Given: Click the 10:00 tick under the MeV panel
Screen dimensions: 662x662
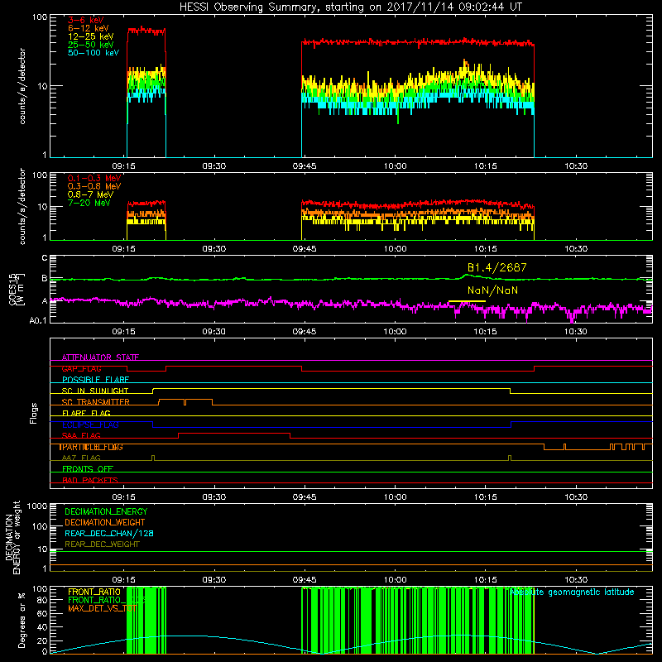Looking at the screenshot, I should (x=396, y=249).
